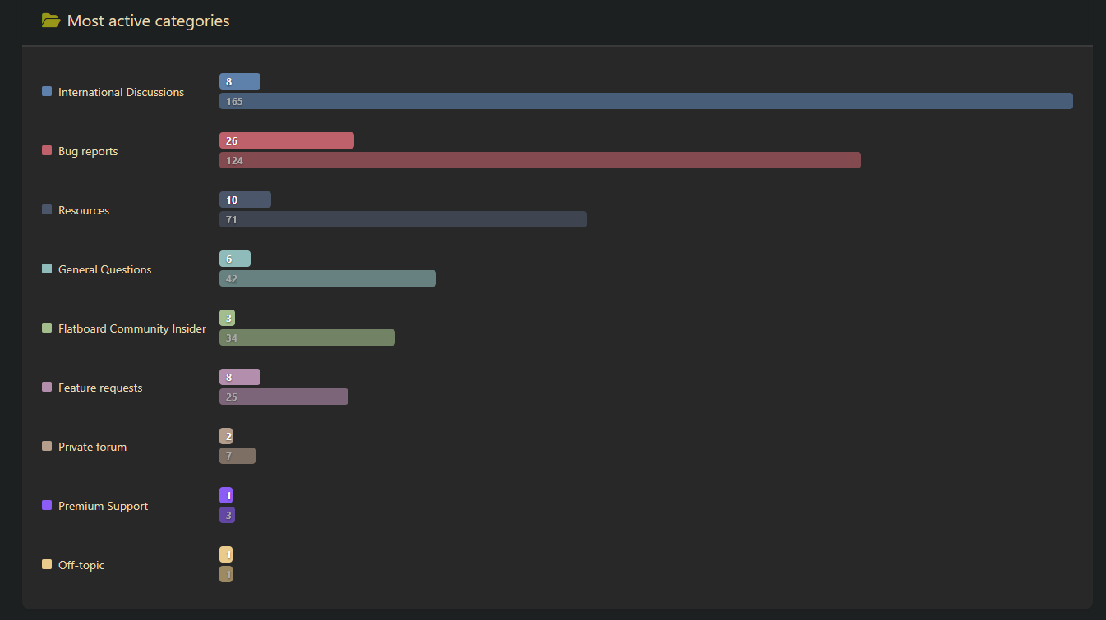Viewport: 1106px width, 620px height.
Task: Click the red Bug reports color swatch
Action: (47, 151)
